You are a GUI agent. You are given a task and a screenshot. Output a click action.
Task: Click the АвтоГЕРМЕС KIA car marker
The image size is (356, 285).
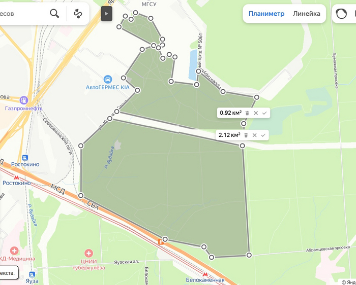(x=108, y=80)
